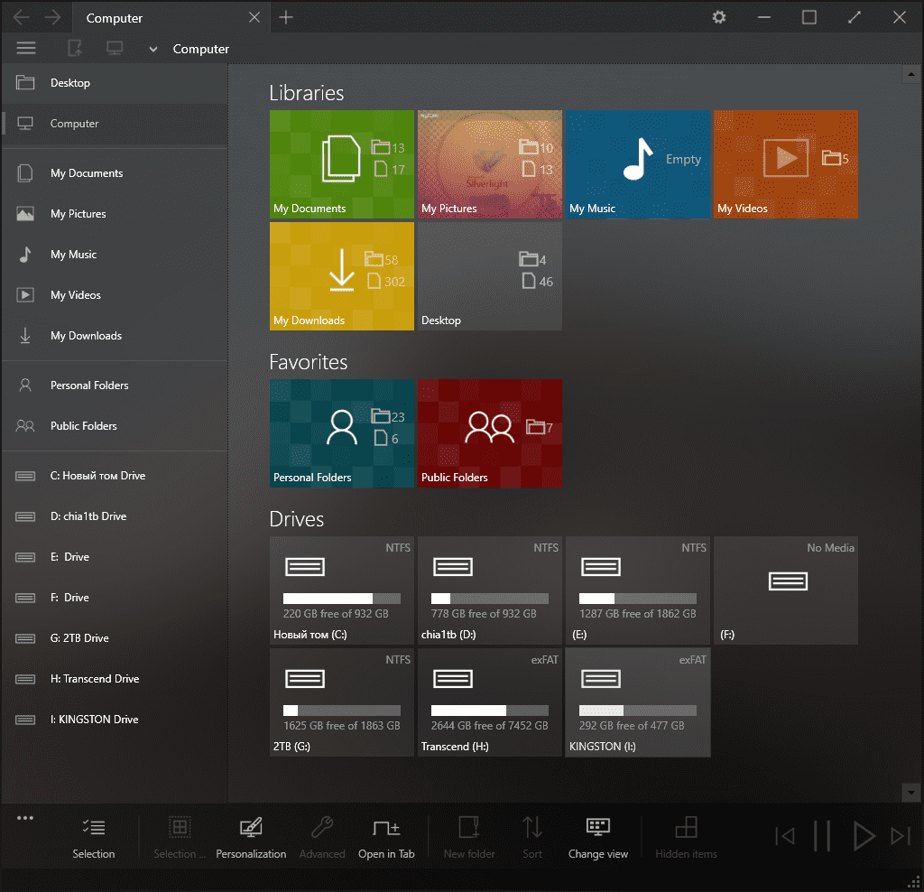Open the My Pictures library tile
Screen dimensions: 924x892
[489, 164]
